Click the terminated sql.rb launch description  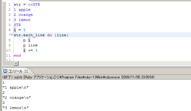pos(78,77)
